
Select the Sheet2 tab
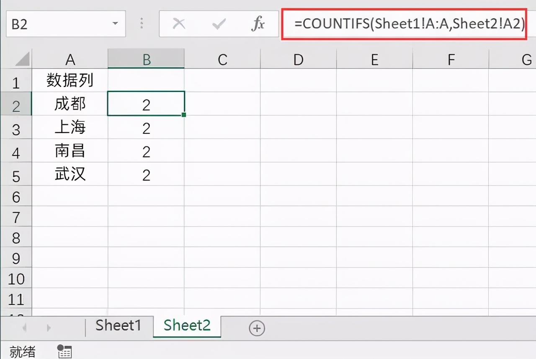tap(187, 325)
